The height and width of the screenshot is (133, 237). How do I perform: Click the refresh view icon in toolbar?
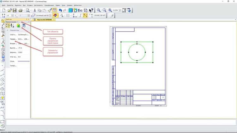click(129, 10)
